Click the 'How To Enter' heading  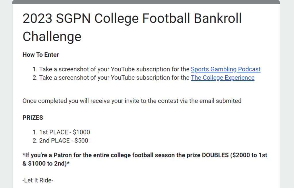41,55
